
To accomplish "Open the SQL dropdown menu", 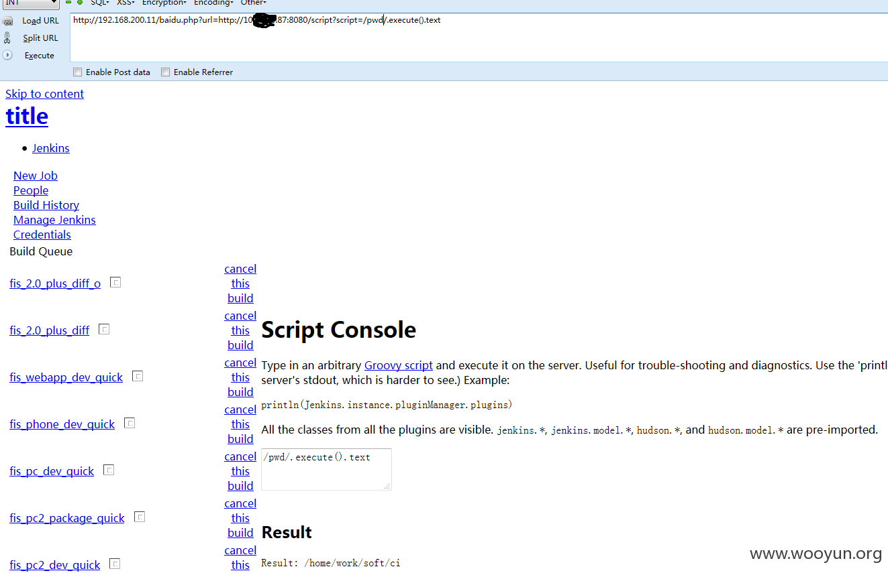I will click(x=100, y=3).
